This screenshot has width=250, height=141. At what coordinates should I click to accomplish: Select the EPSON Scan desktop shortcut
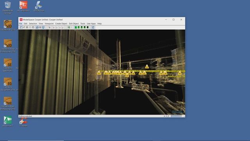click(39, 6)
